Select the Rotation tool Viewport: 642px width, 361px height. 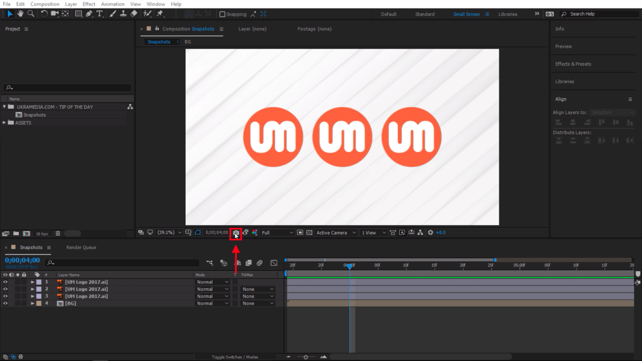[x=44, y=14]
